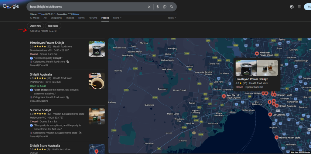Click the Sign in button
This screenshot has height=154, width=311.
point(307,7)
